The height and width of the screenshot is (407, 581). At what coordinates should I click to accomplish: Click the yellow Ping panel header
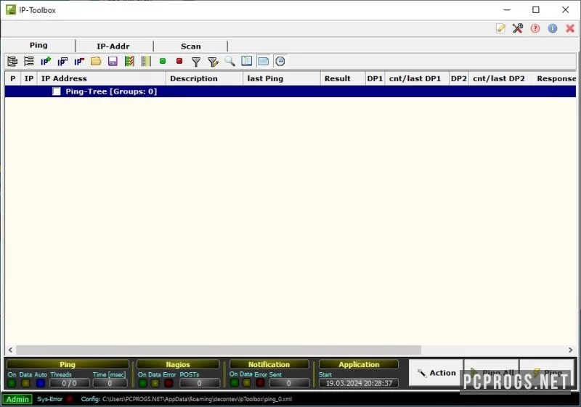coord(68,364)
